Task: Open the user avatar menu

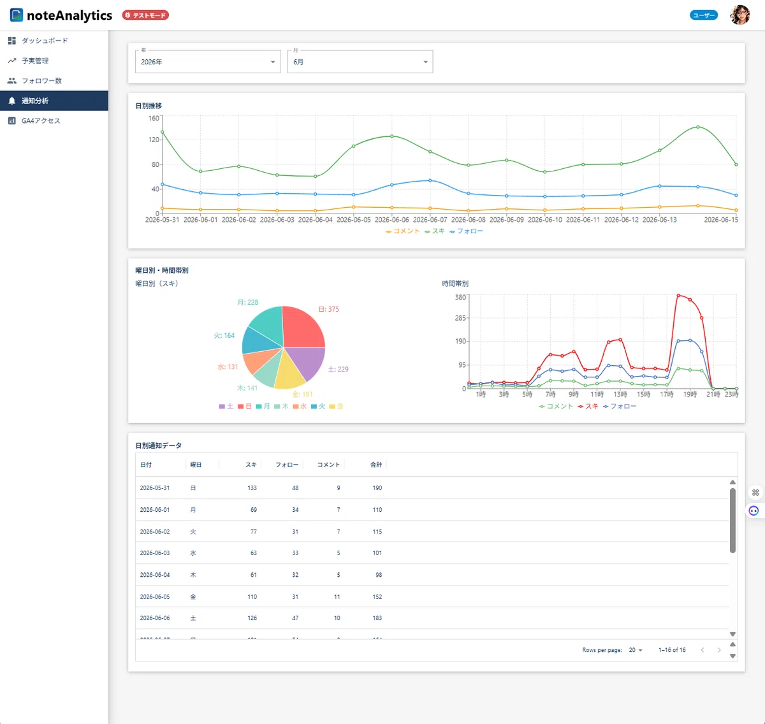Action: (739, 15)
